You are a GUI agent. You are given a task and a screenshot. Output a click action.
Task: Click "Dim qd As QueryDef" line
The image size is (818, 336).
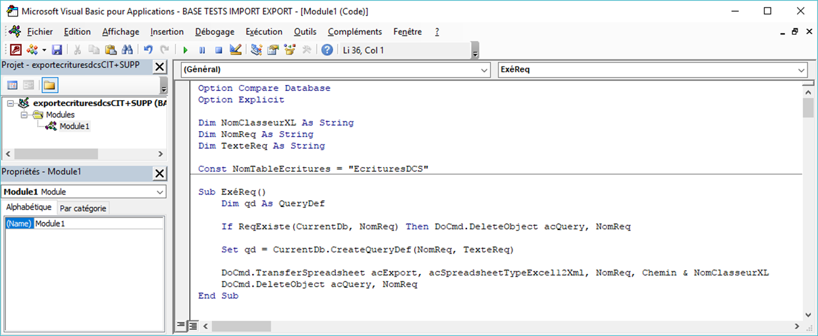[273, 204]
